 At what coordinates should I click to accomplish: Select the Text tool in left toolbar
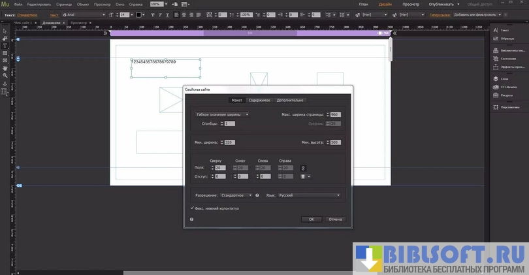5,46
